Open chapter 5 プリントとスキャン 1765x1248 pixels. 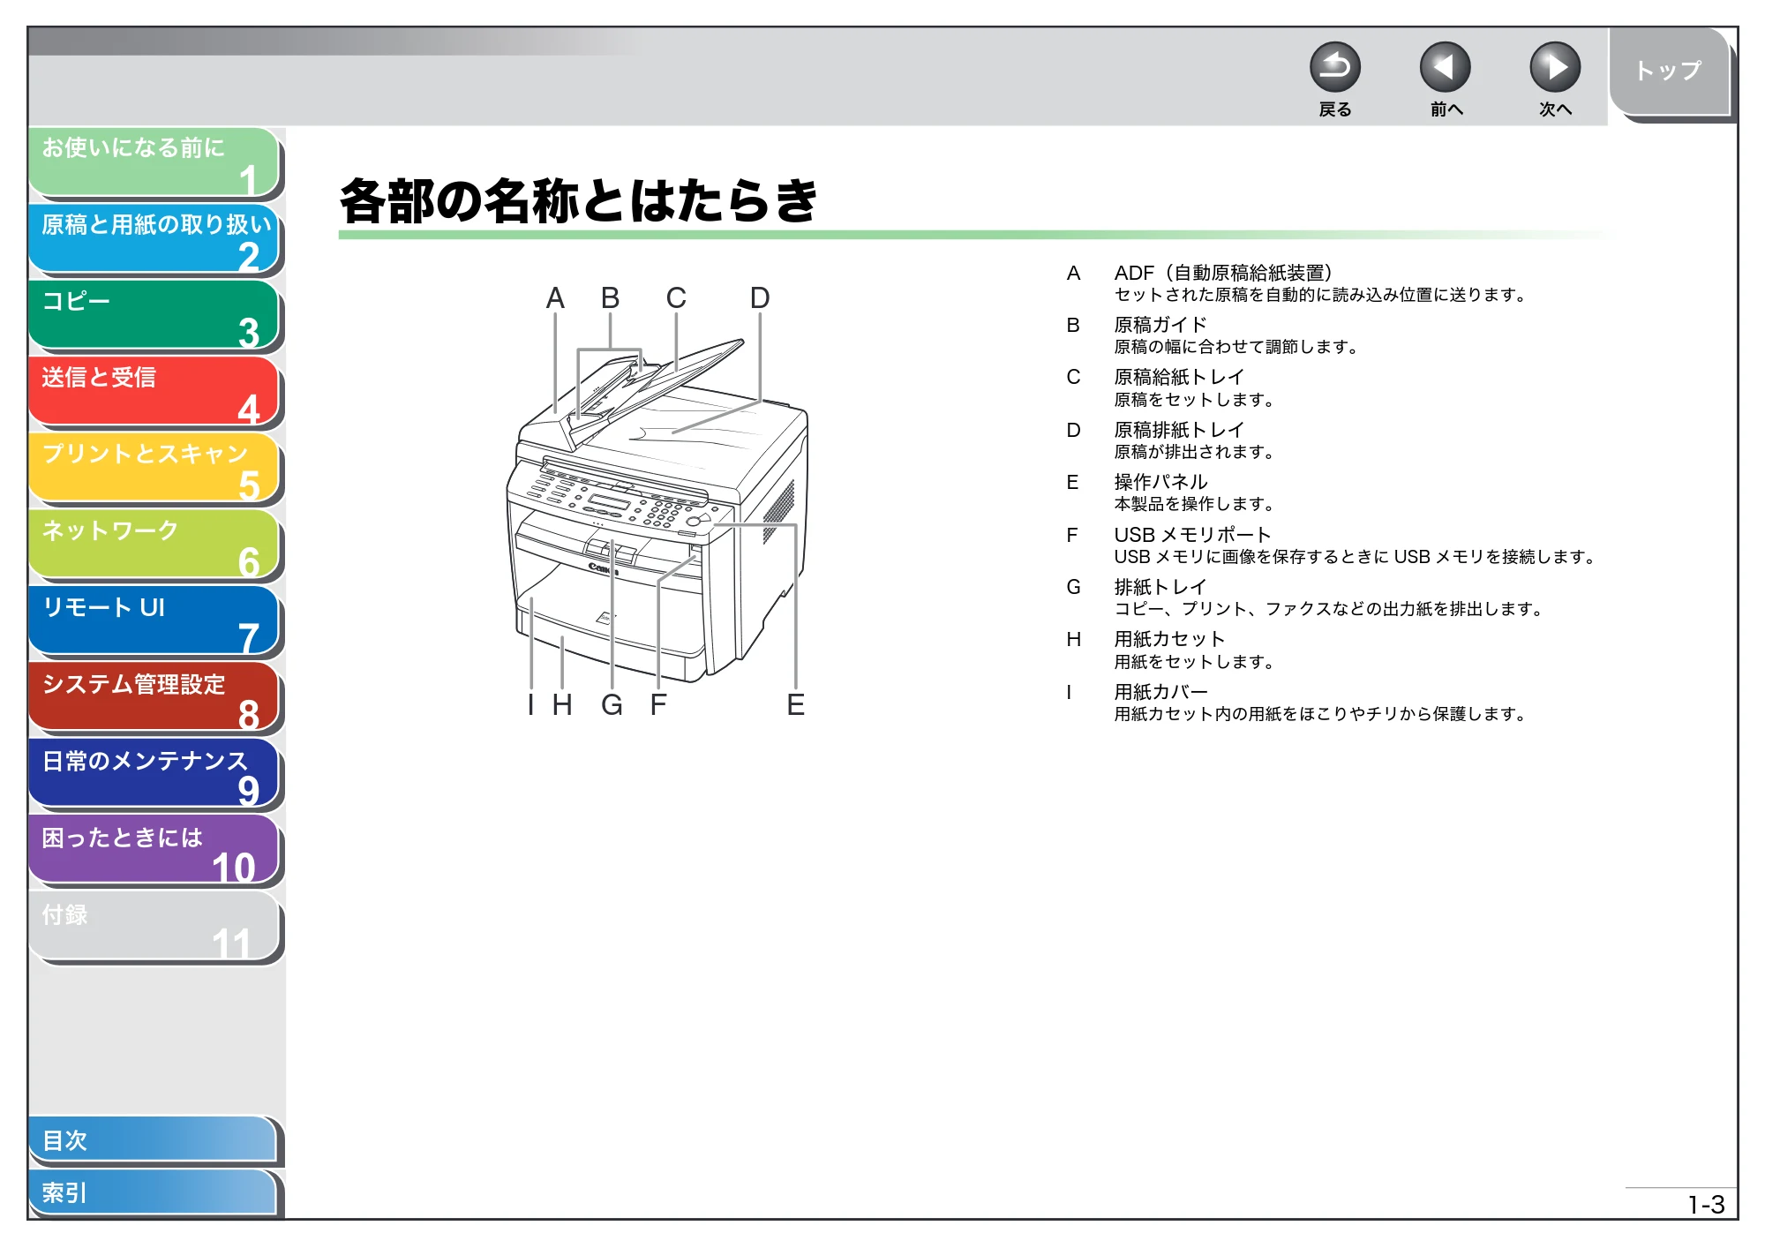tap(154, 468)
